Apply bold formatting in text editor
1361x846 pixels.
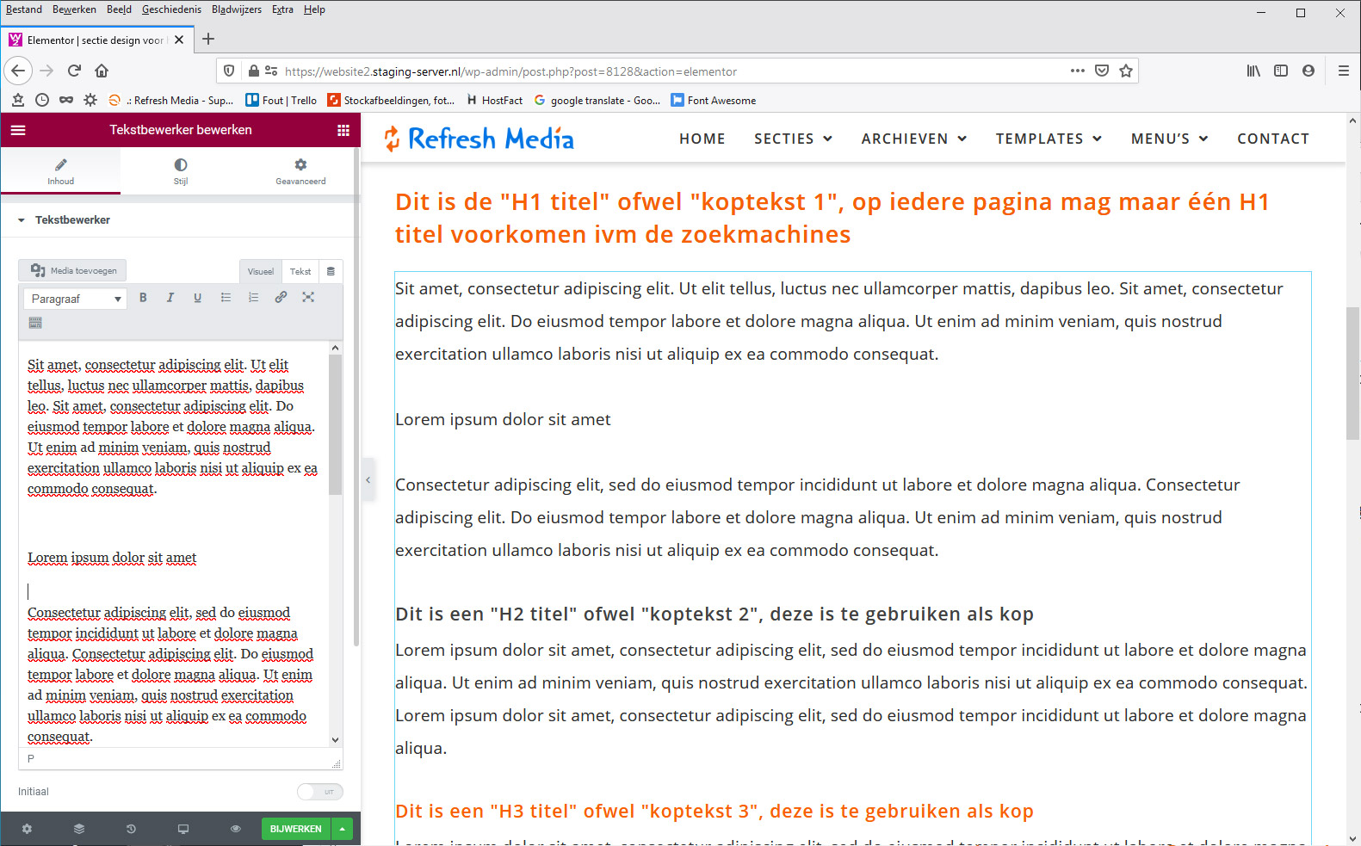click(x=143, y=298)
